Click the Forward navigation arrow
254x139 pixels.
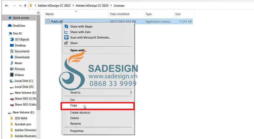click(14, 6)
